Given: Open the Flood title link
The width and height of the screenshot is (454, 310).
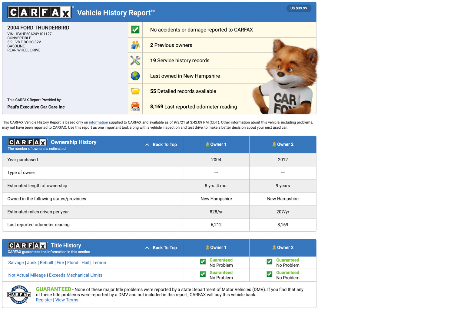Looking at the screenshot, I should pos(73,263).
